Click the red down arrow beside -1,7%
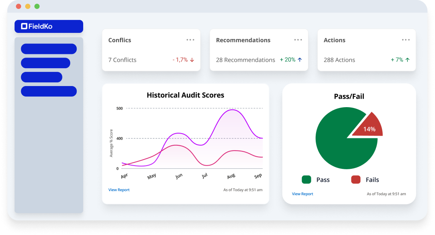Viewport: 435px width, 235px height. coord(192,60)
